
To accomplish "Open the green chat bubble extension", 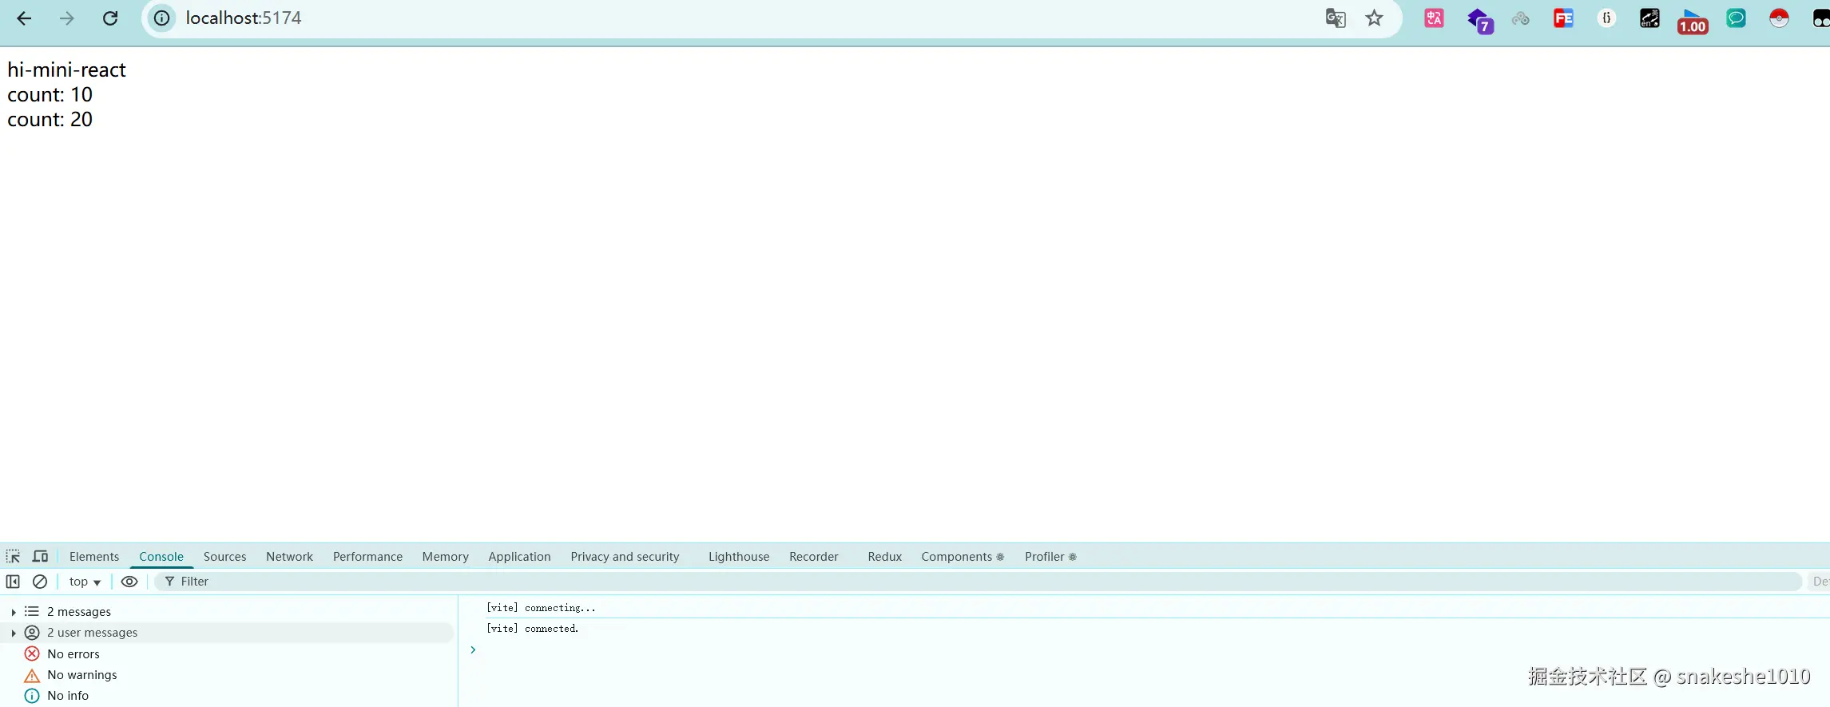I will pyautogui.click(x=1737, y=18).
